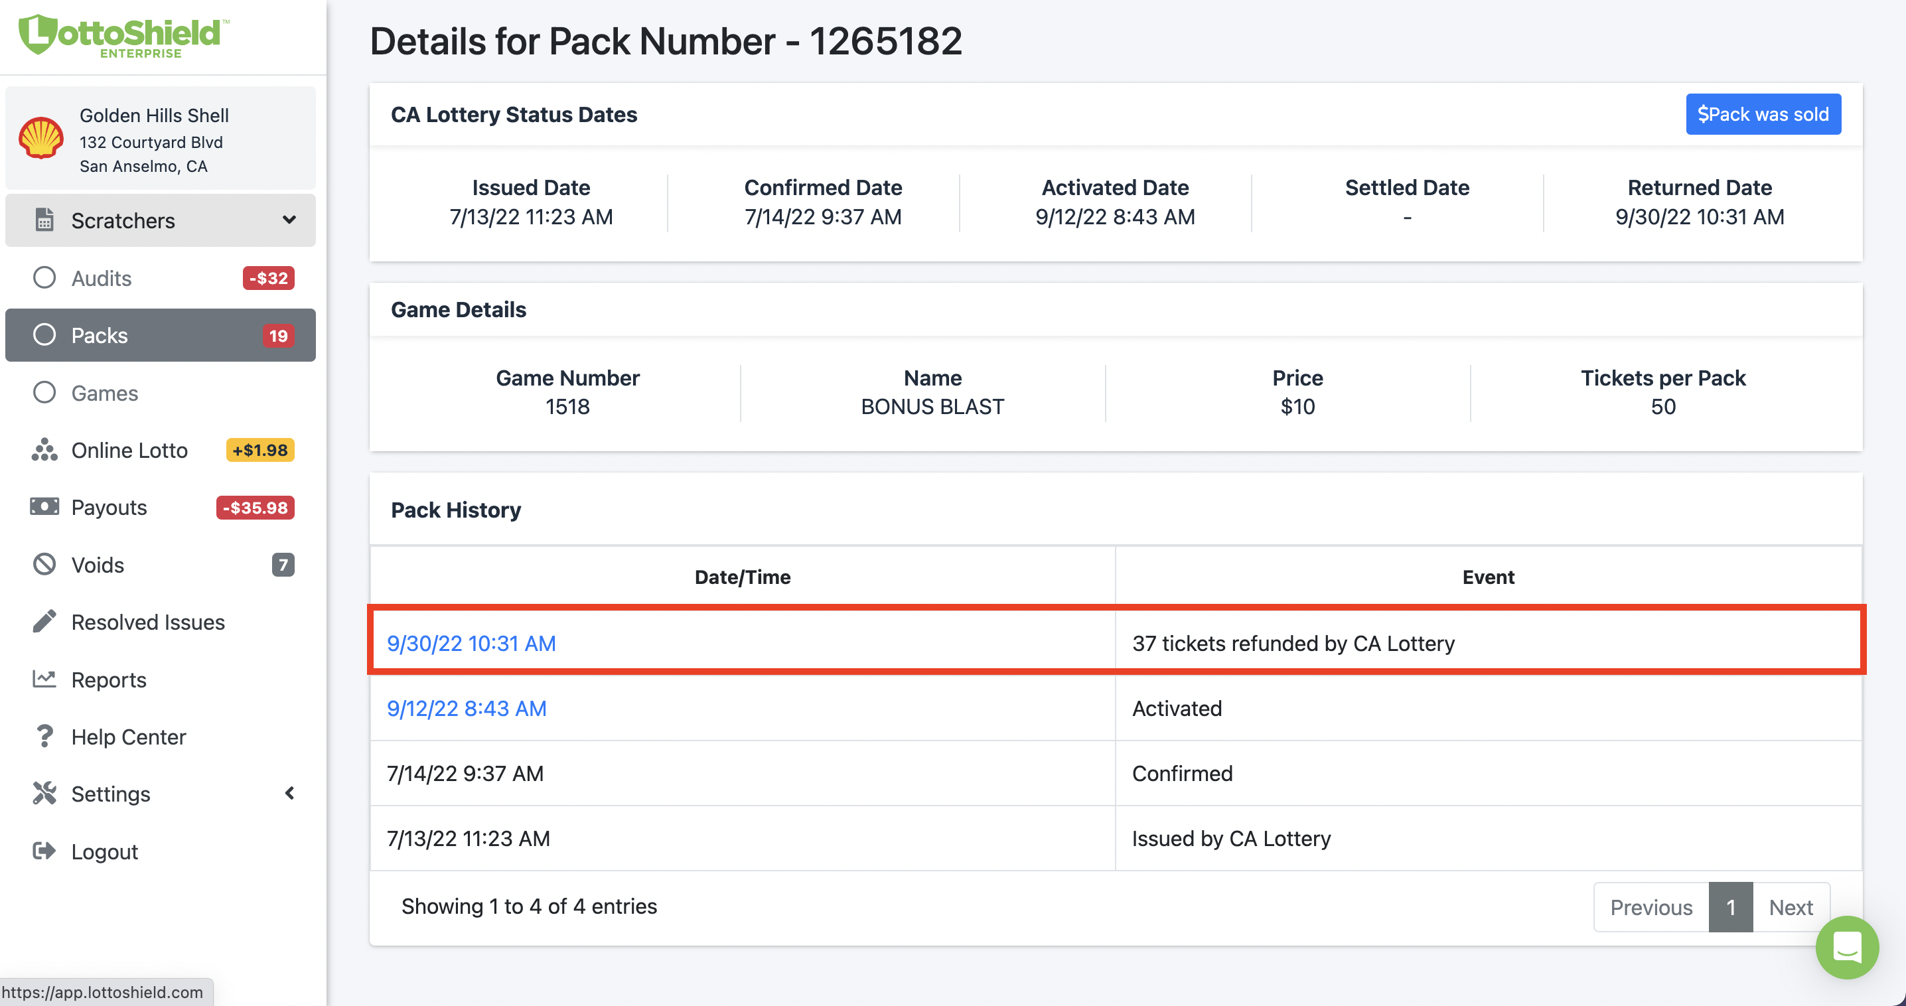Open Audits in the sidebar
This screenshot has width=1906, height=1006.
[x=102, y=278]
